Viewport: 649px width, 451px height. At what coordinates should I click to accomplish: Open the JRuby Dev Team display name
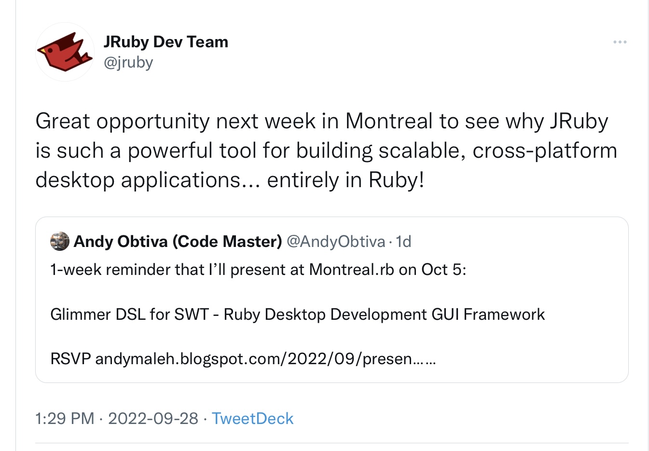coord(166,42)
